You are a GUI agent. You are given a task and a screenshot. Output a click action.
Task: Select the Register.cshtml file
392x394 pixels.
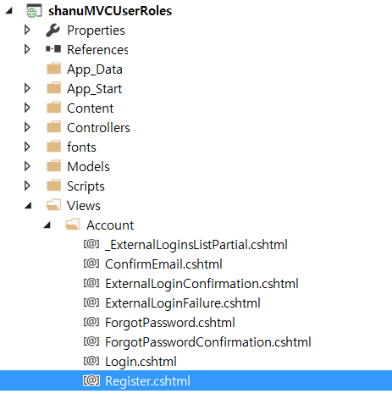[196, 380]
